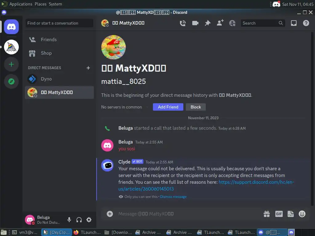This screenshot has width=315, height=236.
Task: Open the sailboat server icon
Action: [x=11, y=47]
